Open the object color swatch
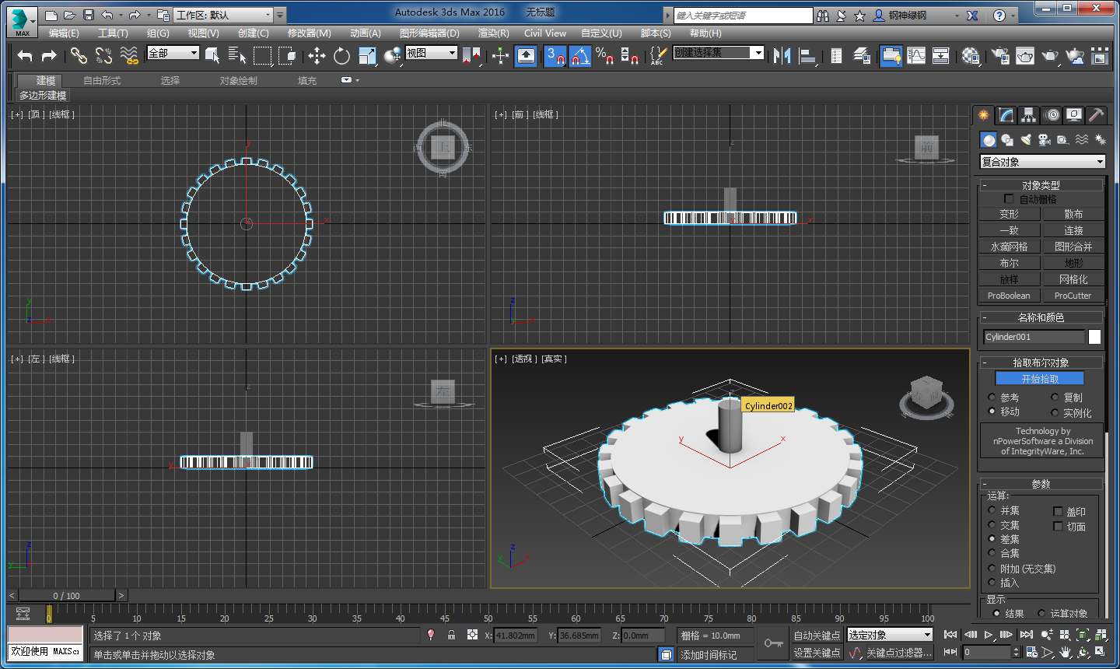Viewport: 1120px width, 669px height. [x=1094, y=337]
